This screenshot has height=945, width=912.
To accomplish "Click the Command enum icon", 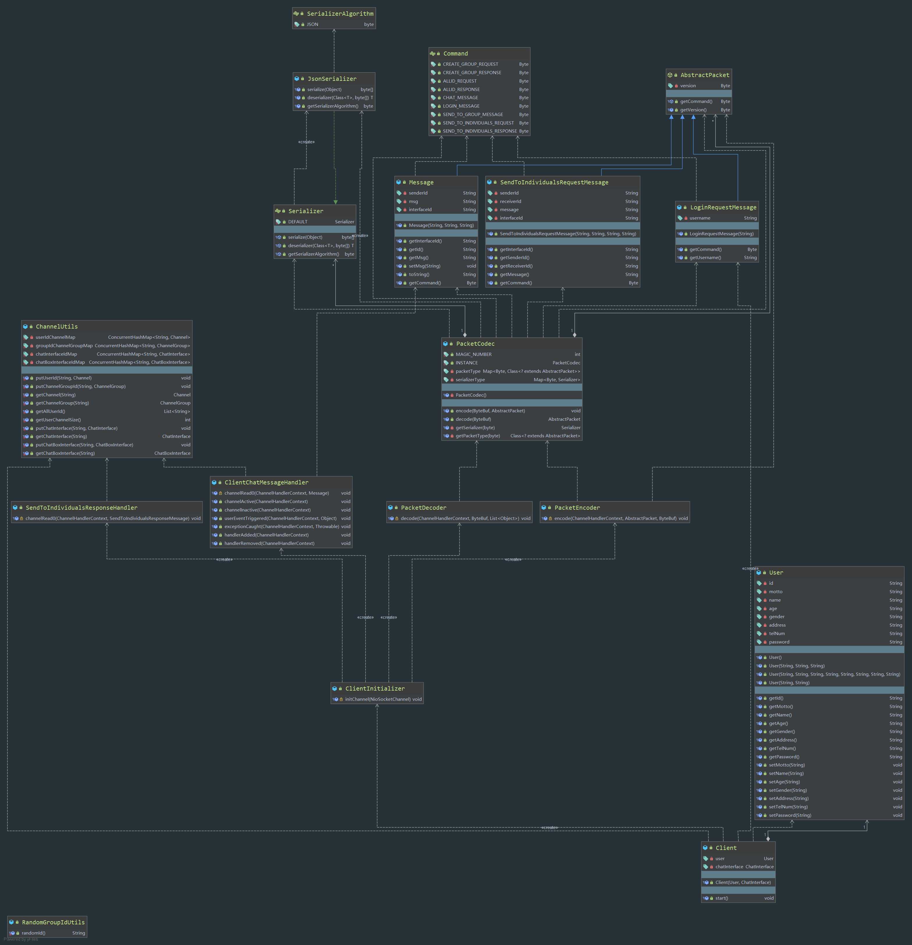I will (433, 54).
